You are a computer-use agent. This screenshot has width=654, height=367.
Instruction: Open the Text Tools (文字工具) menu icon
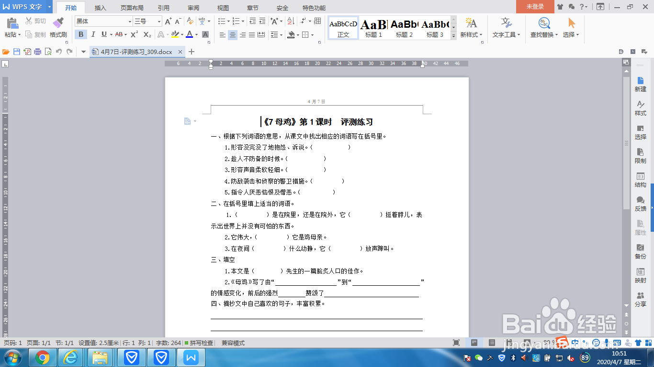point(506,22)
